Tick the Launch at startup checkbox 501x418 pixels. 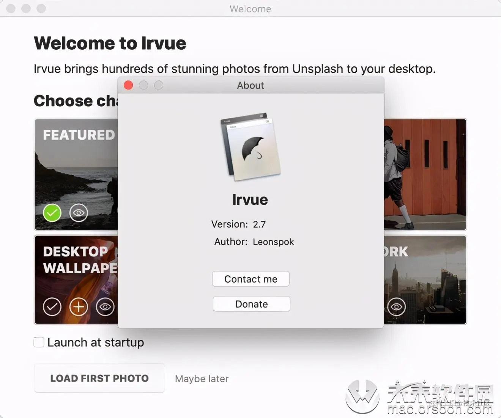pyautogui.click(x=39, y=342)
